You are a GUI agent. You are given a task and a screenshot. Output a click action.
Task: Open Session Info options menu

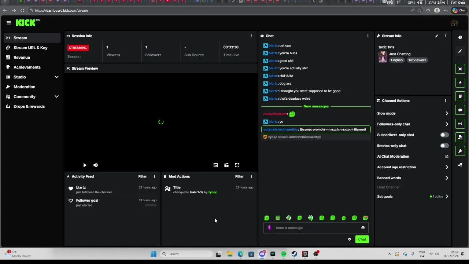(251, 36)
